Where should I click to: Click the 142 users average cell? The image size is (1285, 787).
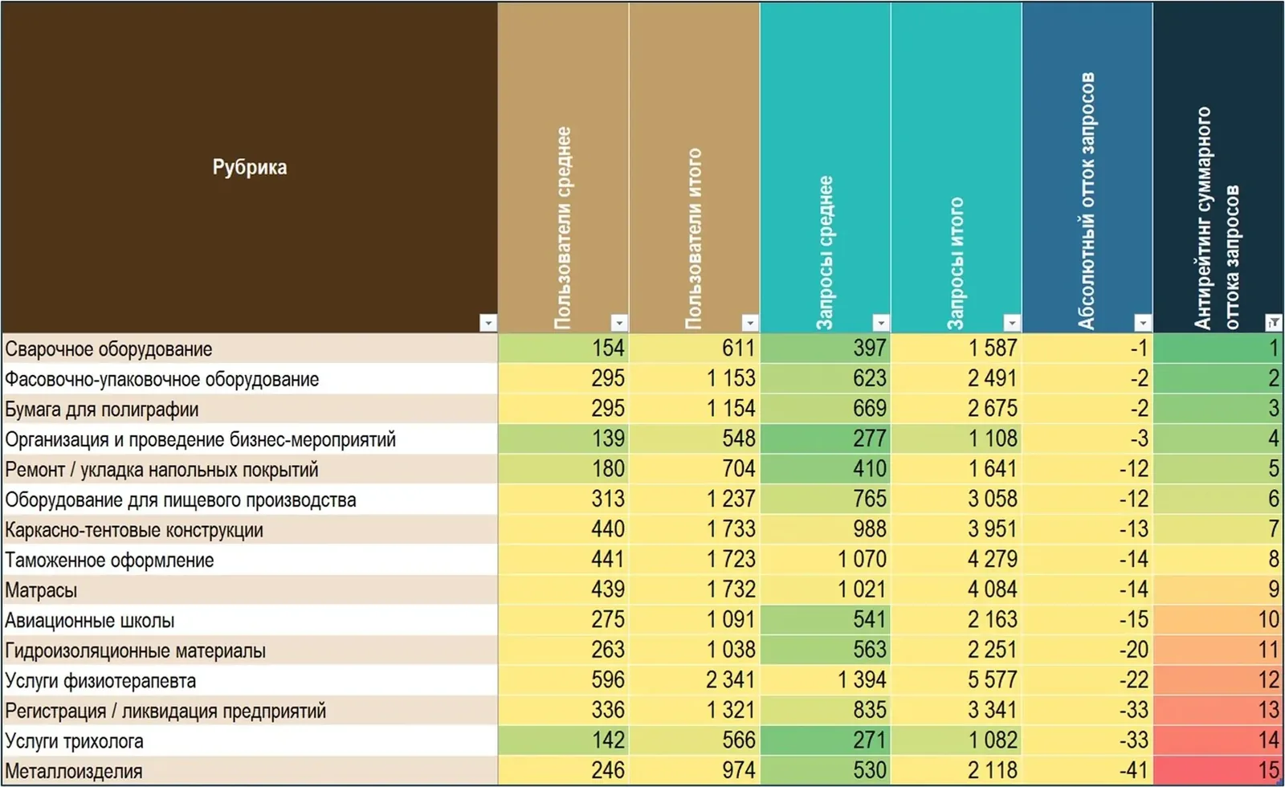(x=563, y=740)
